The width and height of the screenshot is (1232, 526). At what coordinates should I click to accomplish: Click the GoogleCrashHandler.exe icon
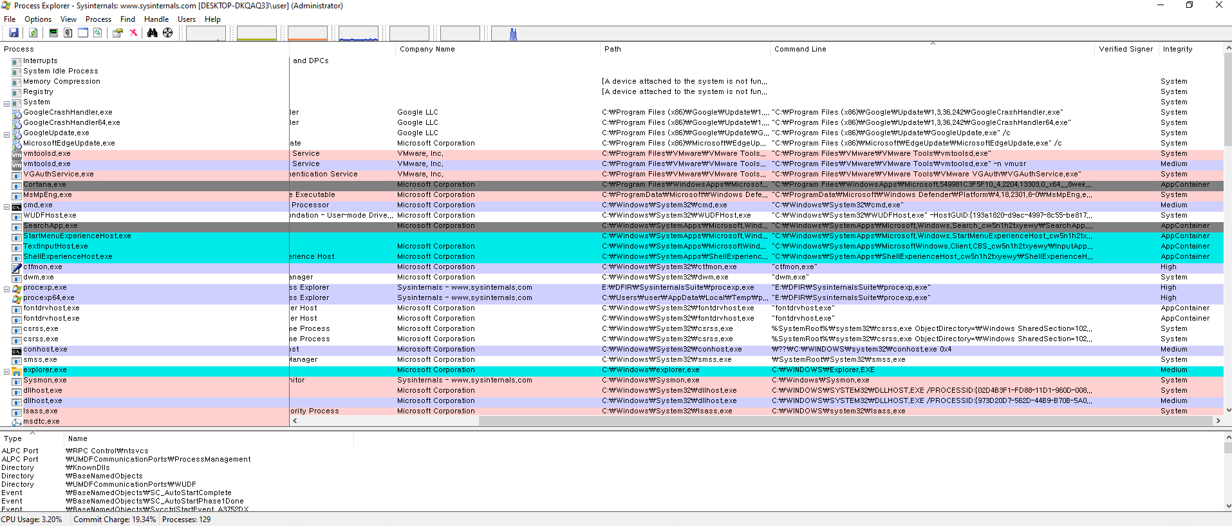[17, 113]
